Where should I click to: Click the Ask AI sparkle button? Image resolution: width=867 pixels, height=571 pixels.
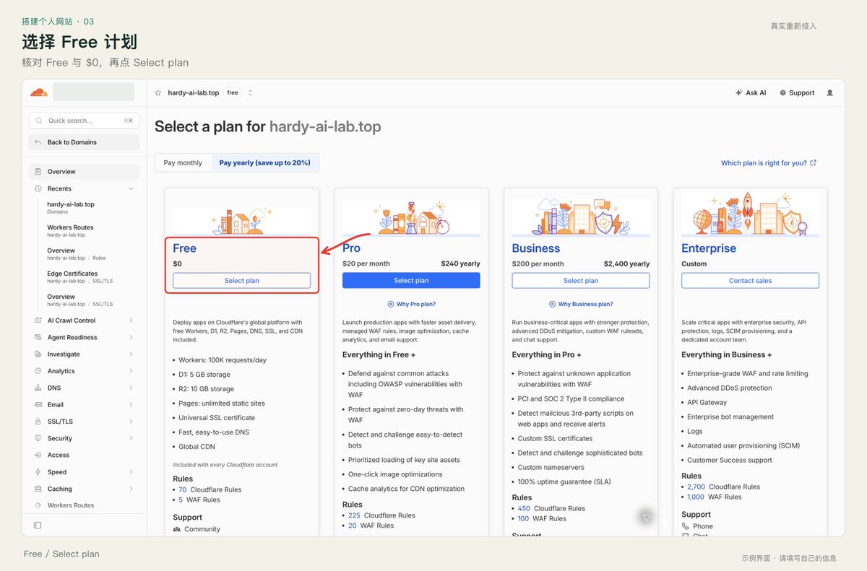pyautogui.click(x=751, y=93)
